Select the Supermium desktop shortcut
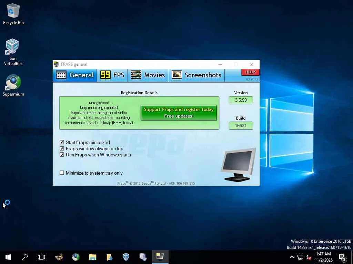This screenshot has width=353, height=264. pyautogui.click(x=13, y=86)
